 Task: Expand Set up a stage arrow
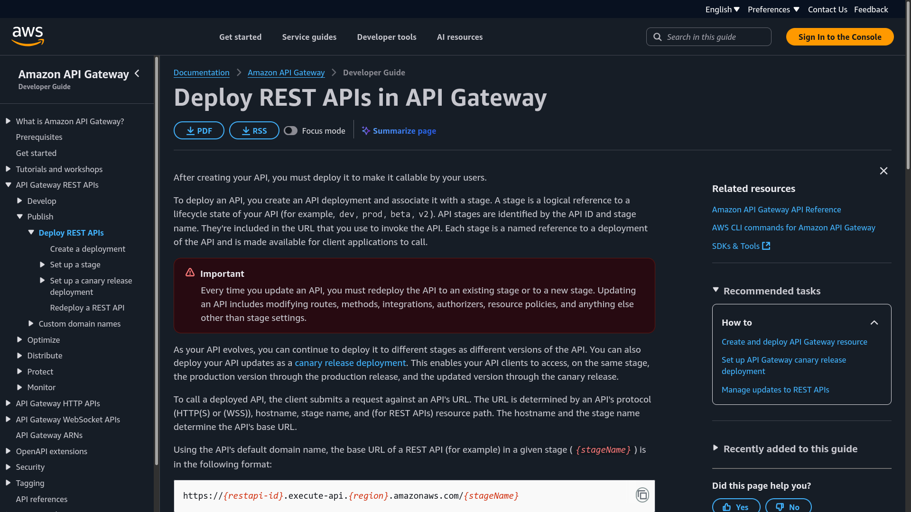[42, 265]
